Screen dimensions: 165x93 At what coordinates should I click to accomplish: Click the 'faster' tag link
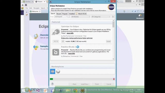click(84, 38)
